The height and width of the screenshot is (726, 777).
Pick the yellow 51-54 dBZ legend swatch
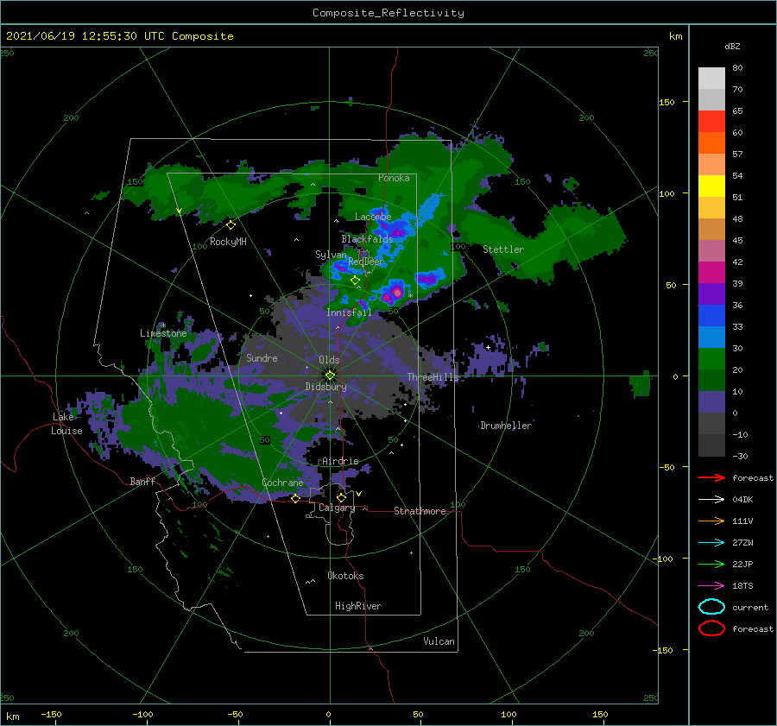click(711, 186)
